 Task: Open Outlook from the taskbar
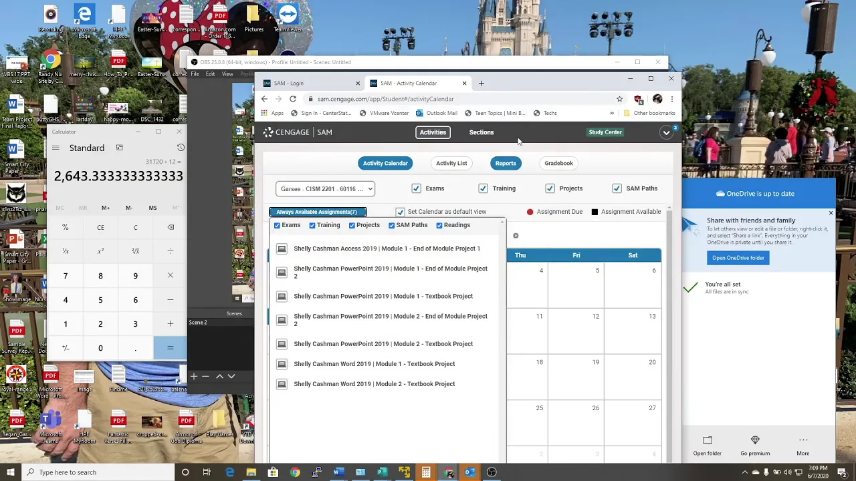(469, 472)
